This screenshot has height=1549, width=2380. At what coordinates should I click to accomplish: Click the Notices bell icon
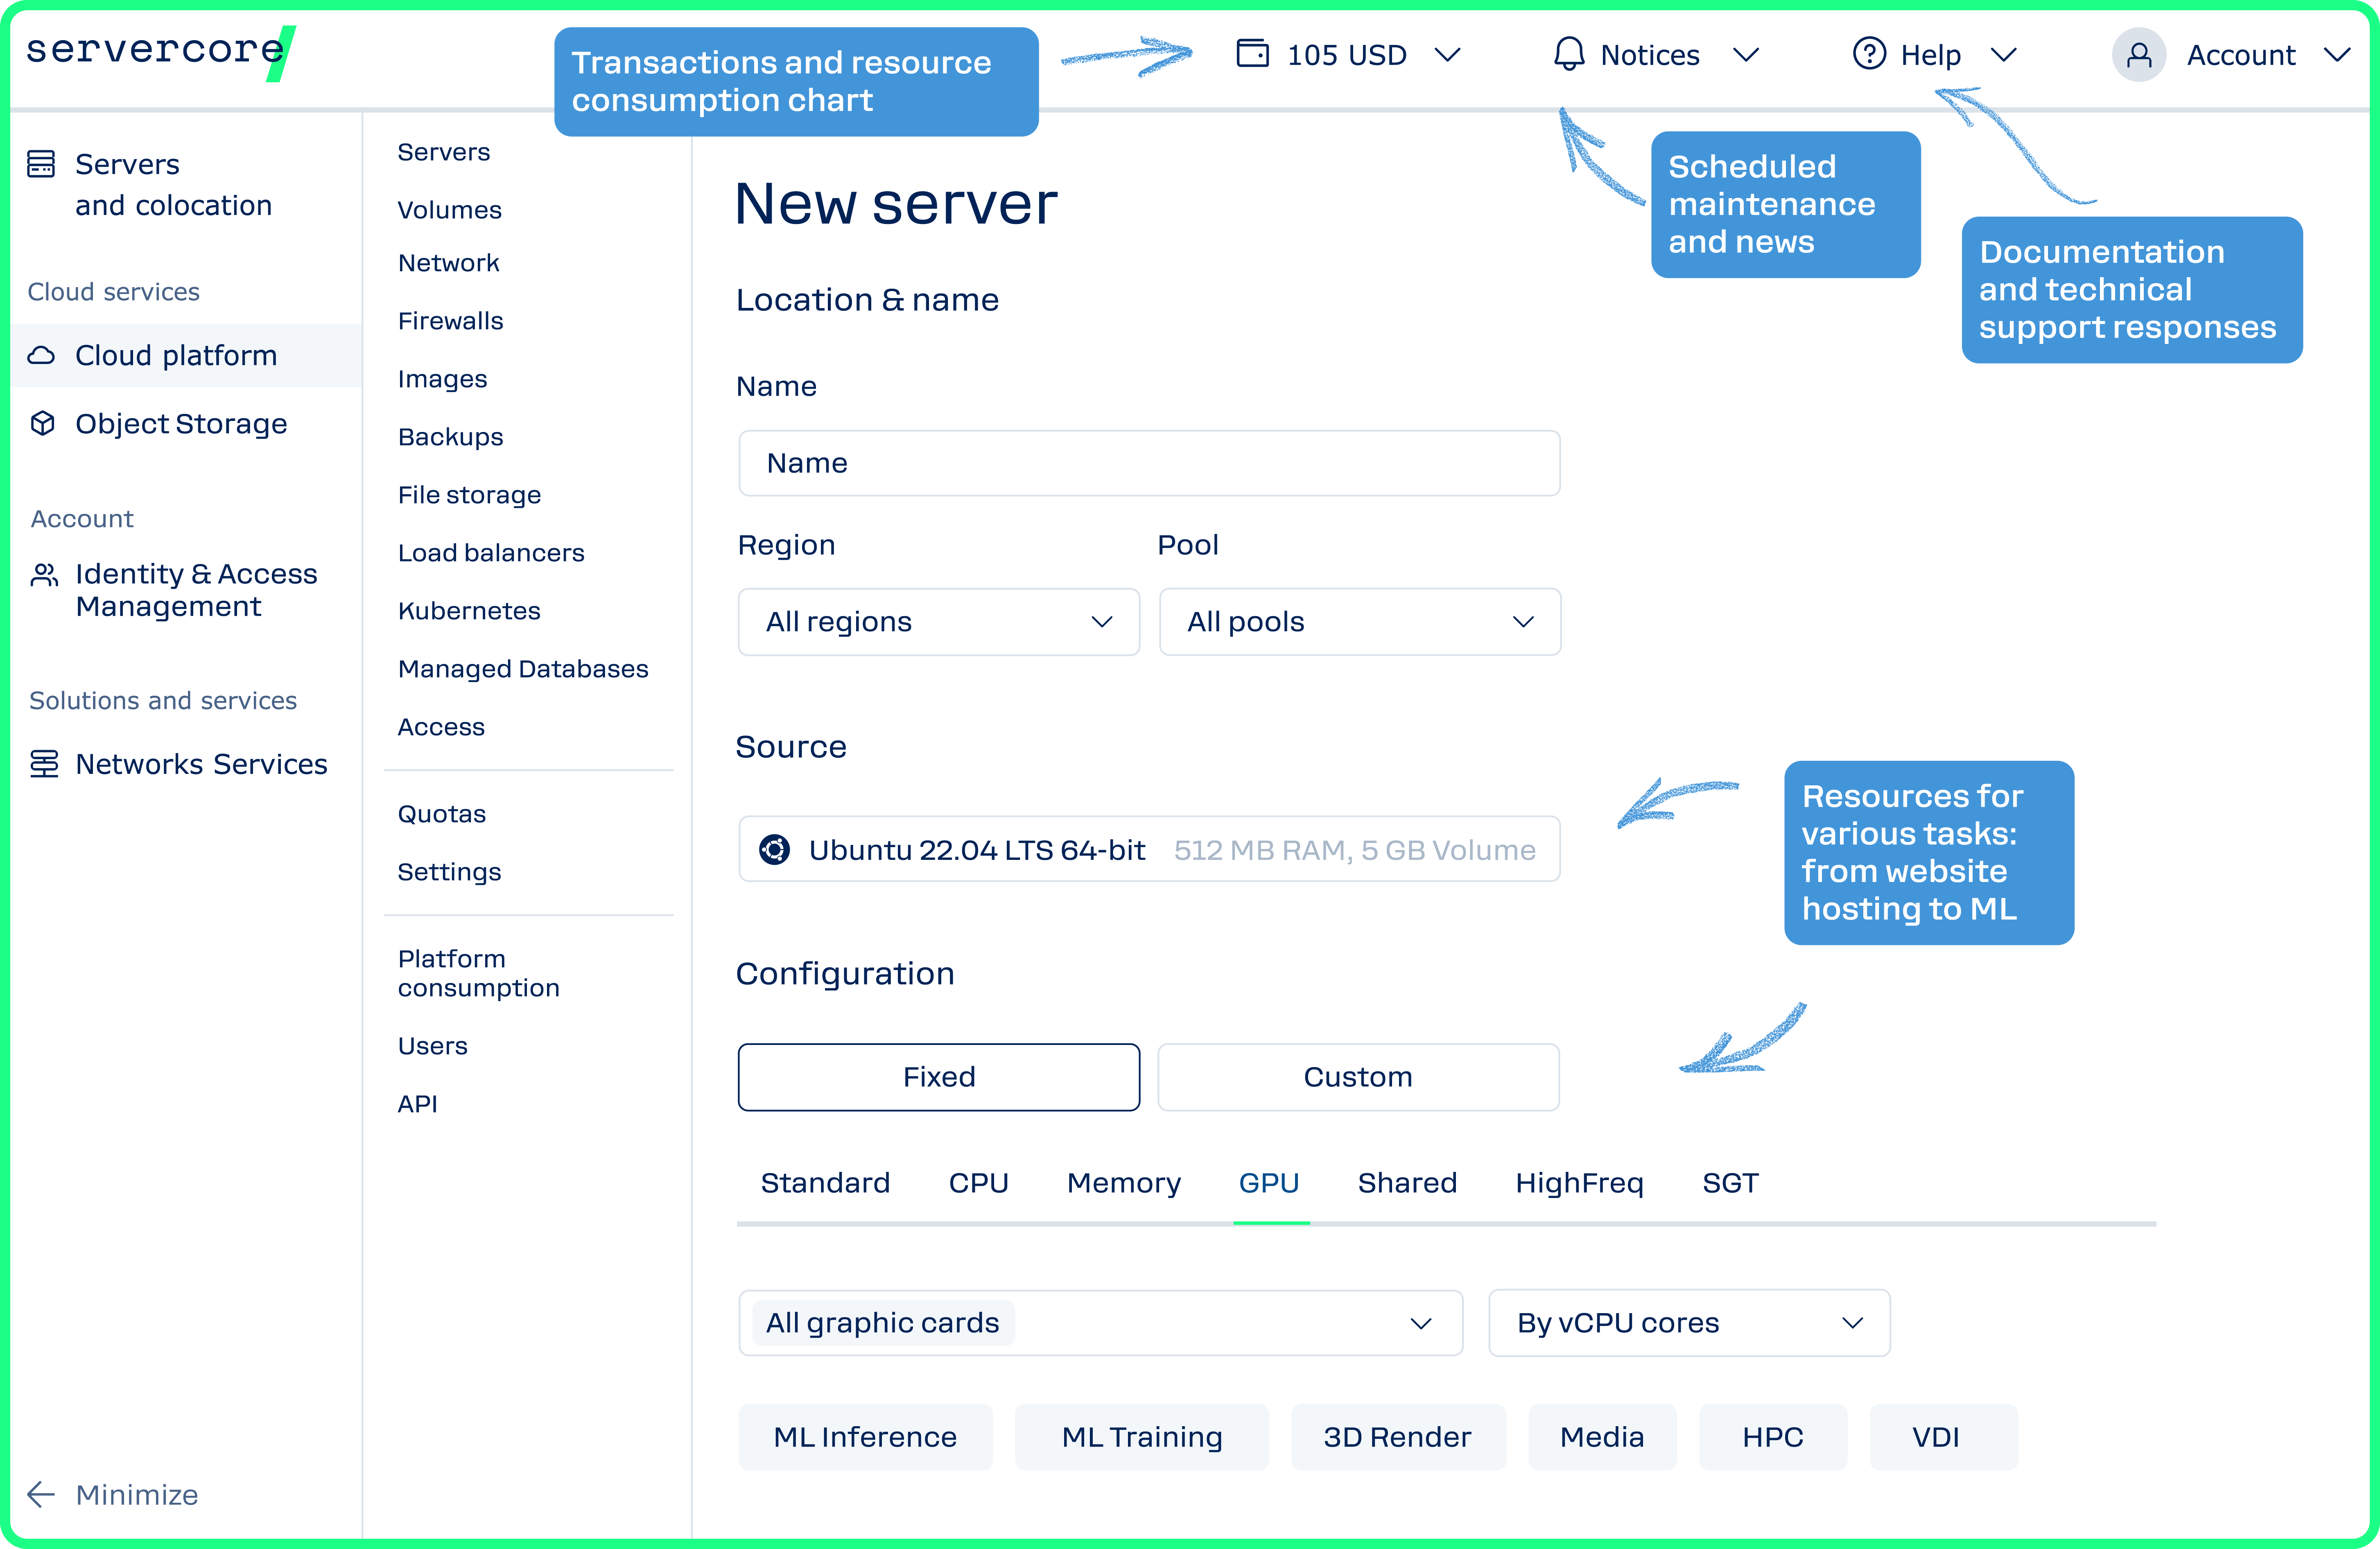(x=1569, y=54)
